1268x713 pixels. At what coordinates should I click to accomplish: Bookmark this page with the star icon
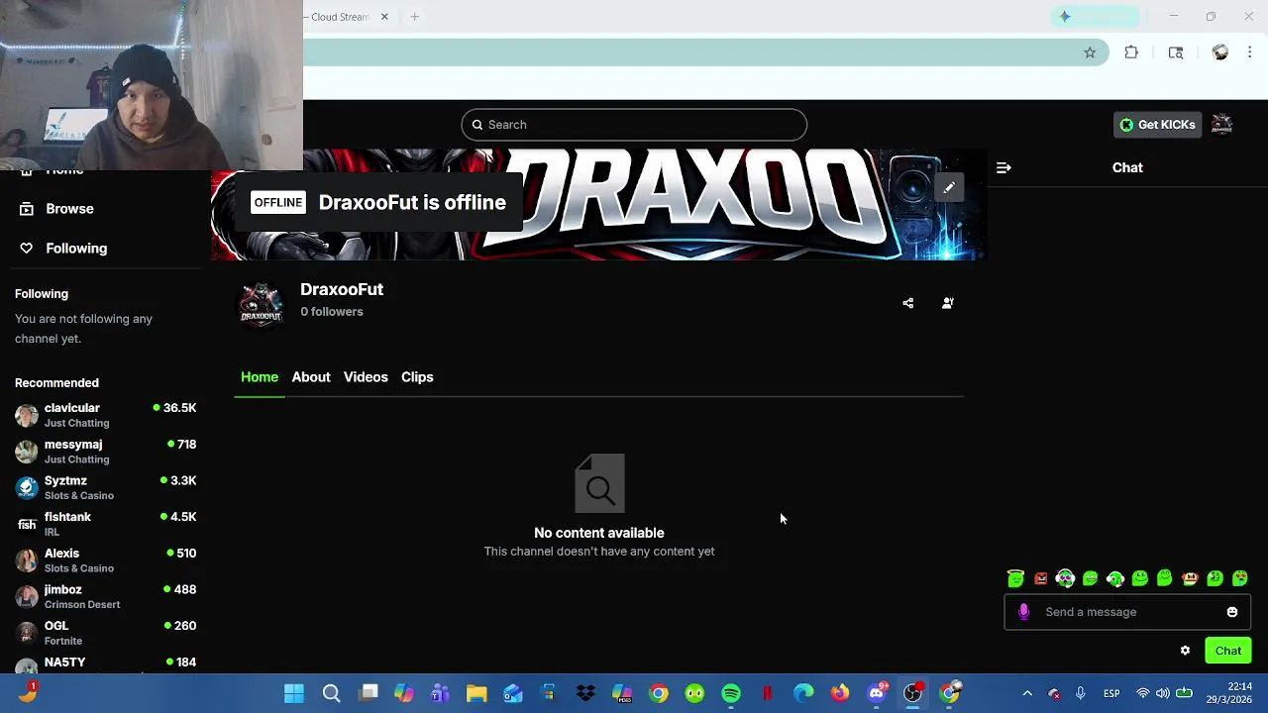(x=1090, y=52)
